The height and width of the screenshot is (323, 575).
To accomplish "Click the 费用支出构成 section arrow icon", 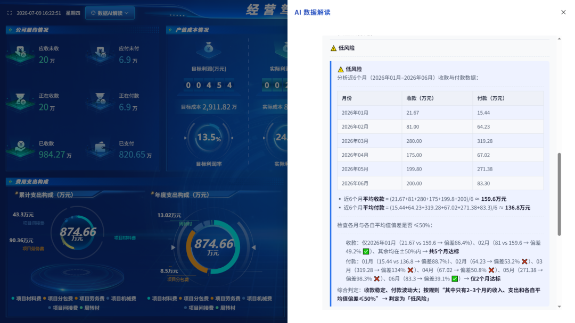I will coord(10,182).
